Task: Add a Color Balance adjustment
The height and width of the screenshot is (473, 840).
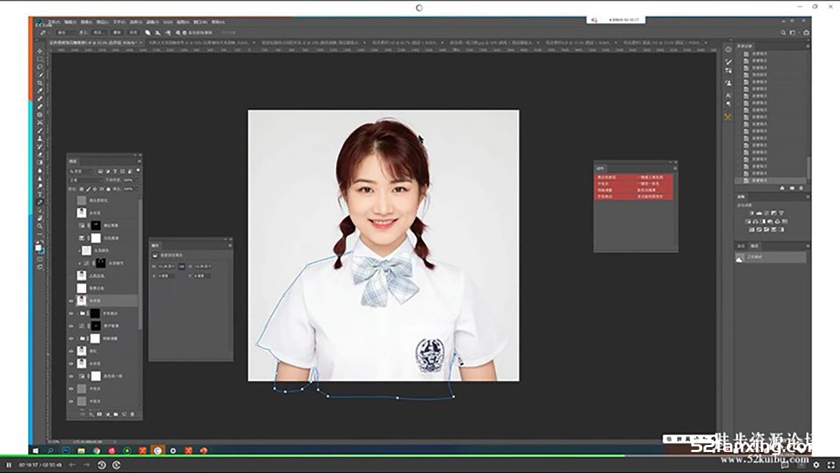Action: (755, 221)
